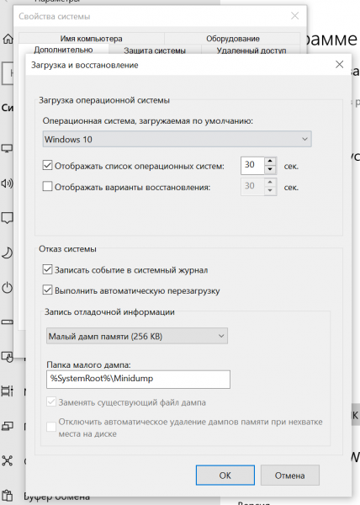Close the 'Свойства системы' window
The image size is (360, 505).
[294, 16]
